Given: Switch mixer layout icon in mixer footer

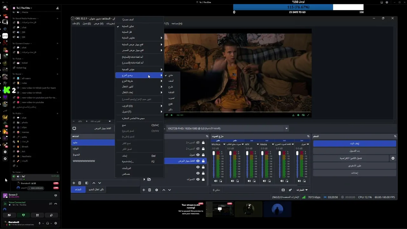Looking at the screenshot, I should (283, 190).
